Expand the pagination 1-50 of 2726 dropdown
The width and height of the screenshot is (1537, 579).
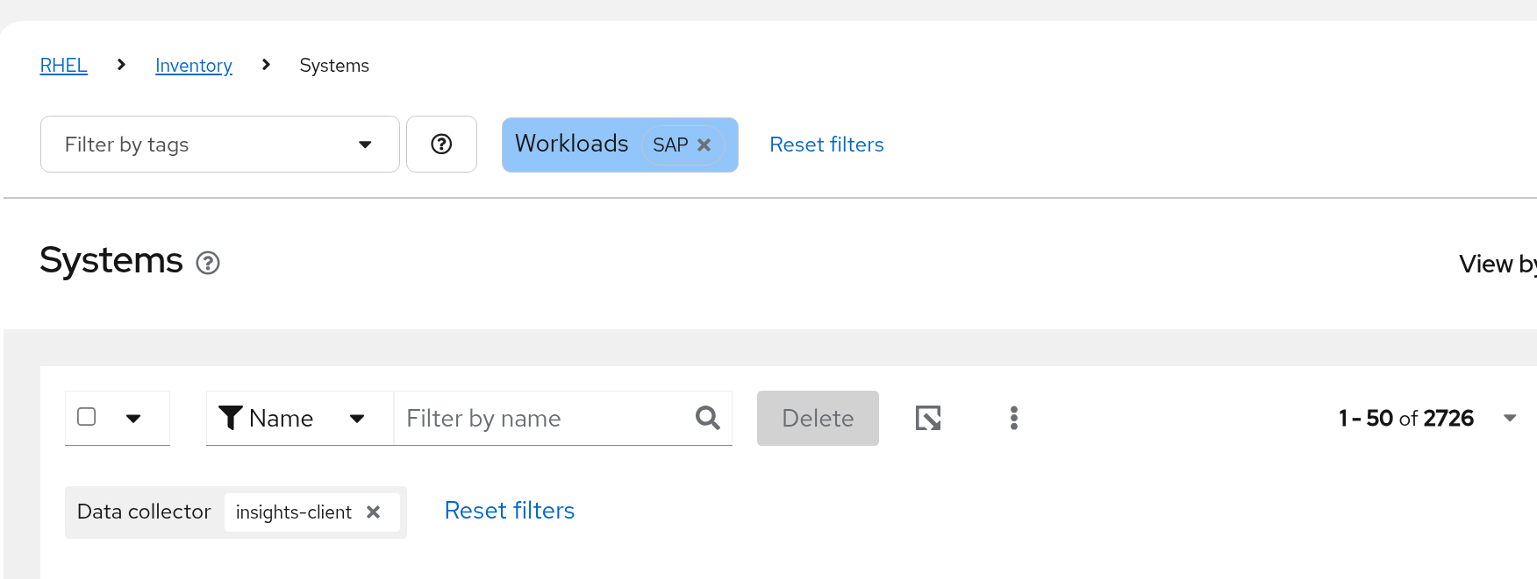1509,419
